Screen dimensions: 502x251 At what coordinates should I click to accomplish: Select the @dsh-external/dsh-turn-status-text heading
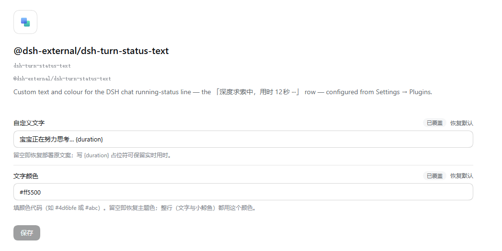click(x=91, y=51)
